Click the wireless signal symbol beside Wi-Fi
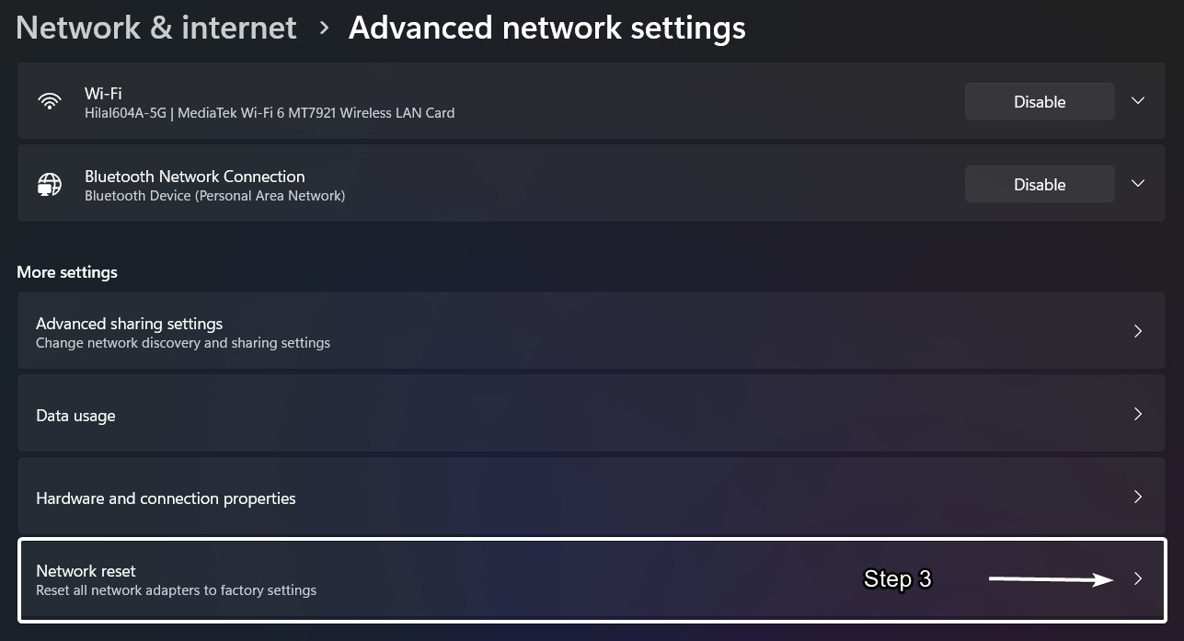 tap(49, 101)
